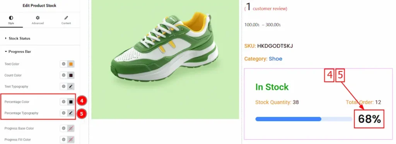This screenshot has width=396, height=144.
Task: Click the globe icon beside Text Color
Action: pyautogui.click(x=64, y=64)
